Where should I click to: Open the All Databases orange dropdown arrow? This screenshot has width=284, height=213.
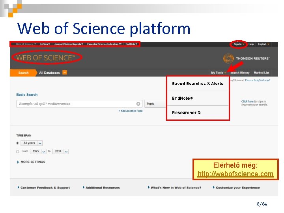tap(65, 73)
